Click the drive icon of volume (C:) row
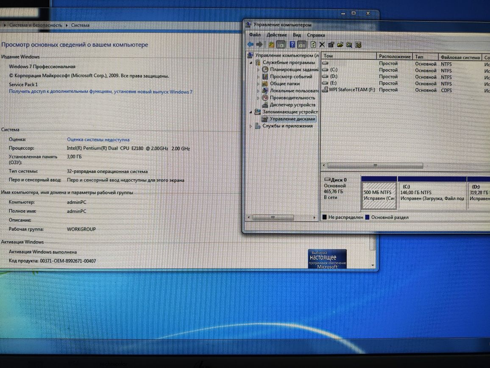490x368 pixels. (x=325, y=70)
